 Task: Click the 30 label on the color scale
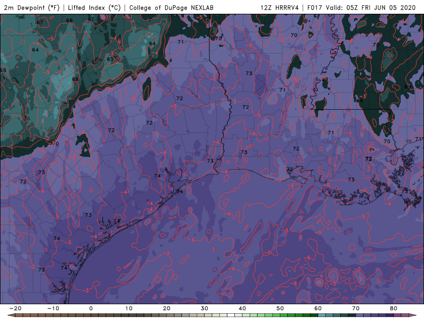pyautogui.click(x=205, y=308)
